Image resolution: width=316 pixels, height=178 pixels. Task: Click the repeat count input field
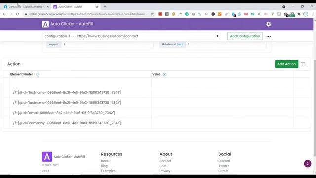(107, 44)
